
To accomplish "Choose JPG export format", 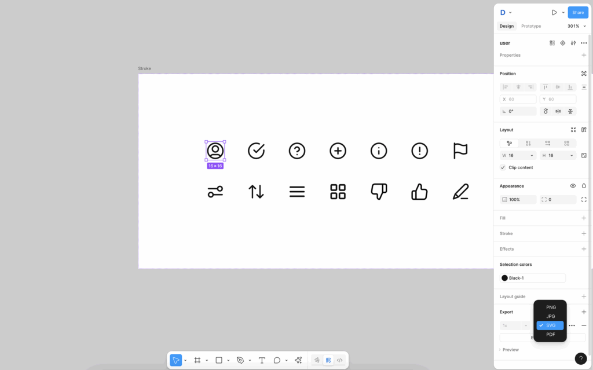I will pos(550,316).
